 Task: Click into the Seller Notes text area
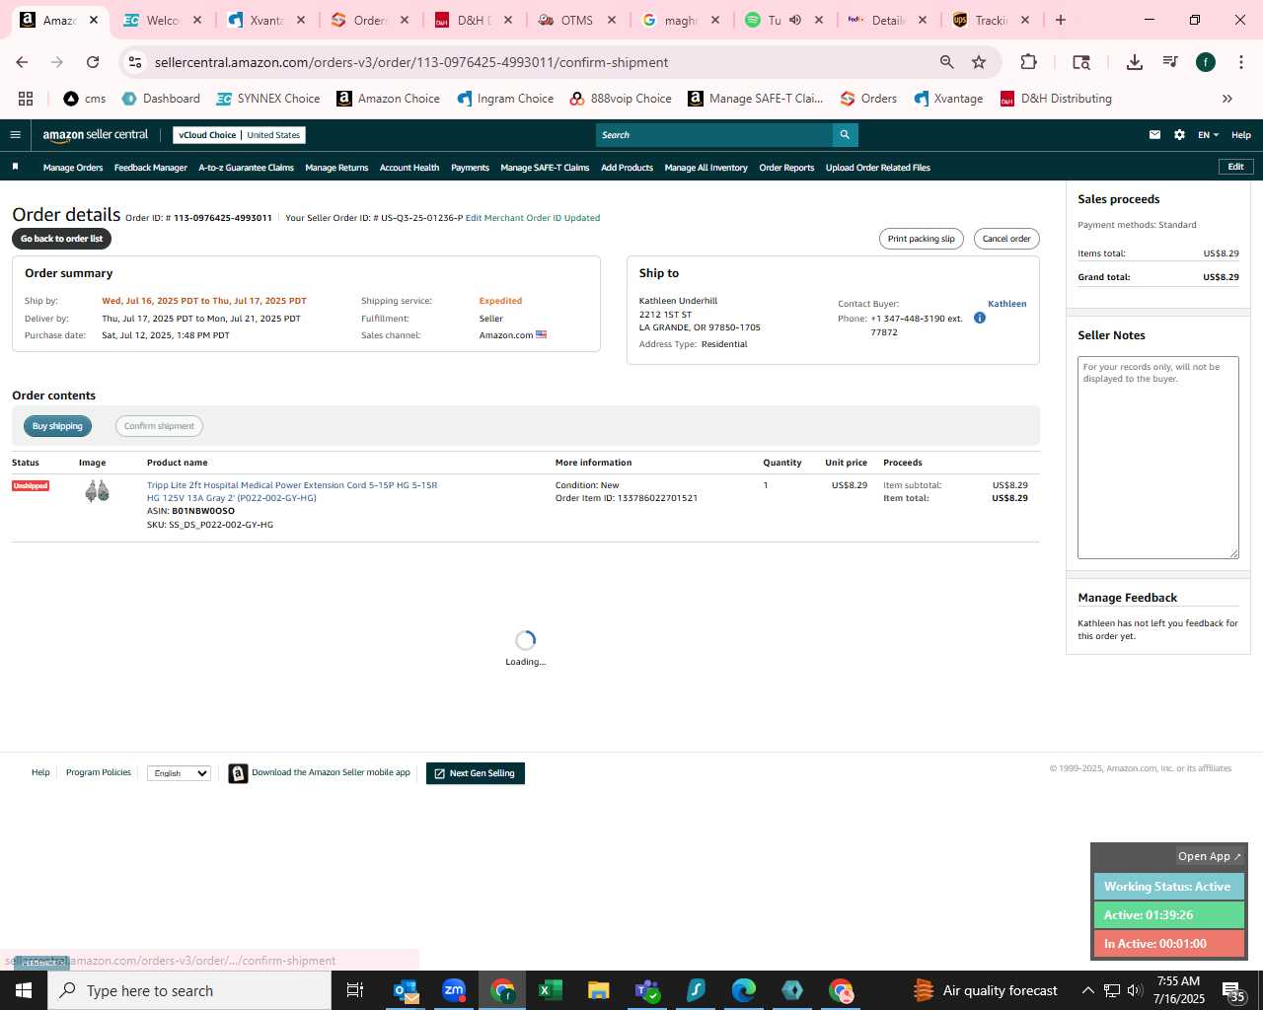(x=1158, y=458)
